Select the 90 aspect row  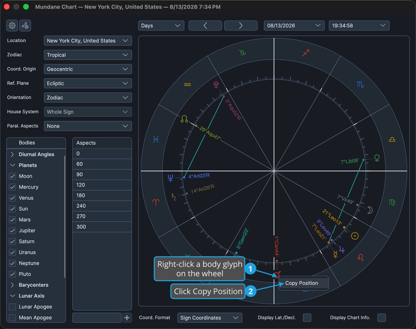pos(102,175)
